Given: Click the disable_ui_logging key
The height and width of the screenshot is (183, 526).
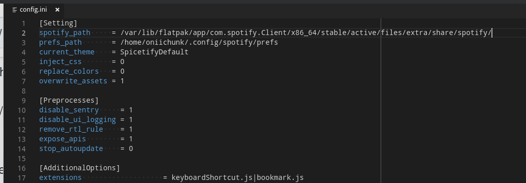Looking at the screenshot, I should pyautogui.click(x=77, y=120).
